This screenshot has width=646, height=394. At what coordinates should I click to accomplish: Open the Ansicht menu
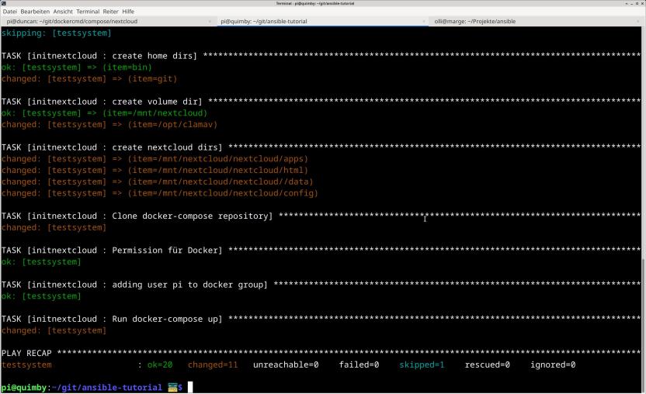click(x=63, y=12)
